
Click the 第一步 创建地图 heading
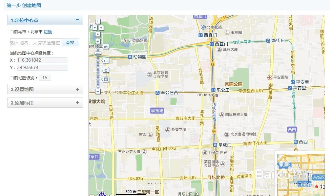pos(24,5)
